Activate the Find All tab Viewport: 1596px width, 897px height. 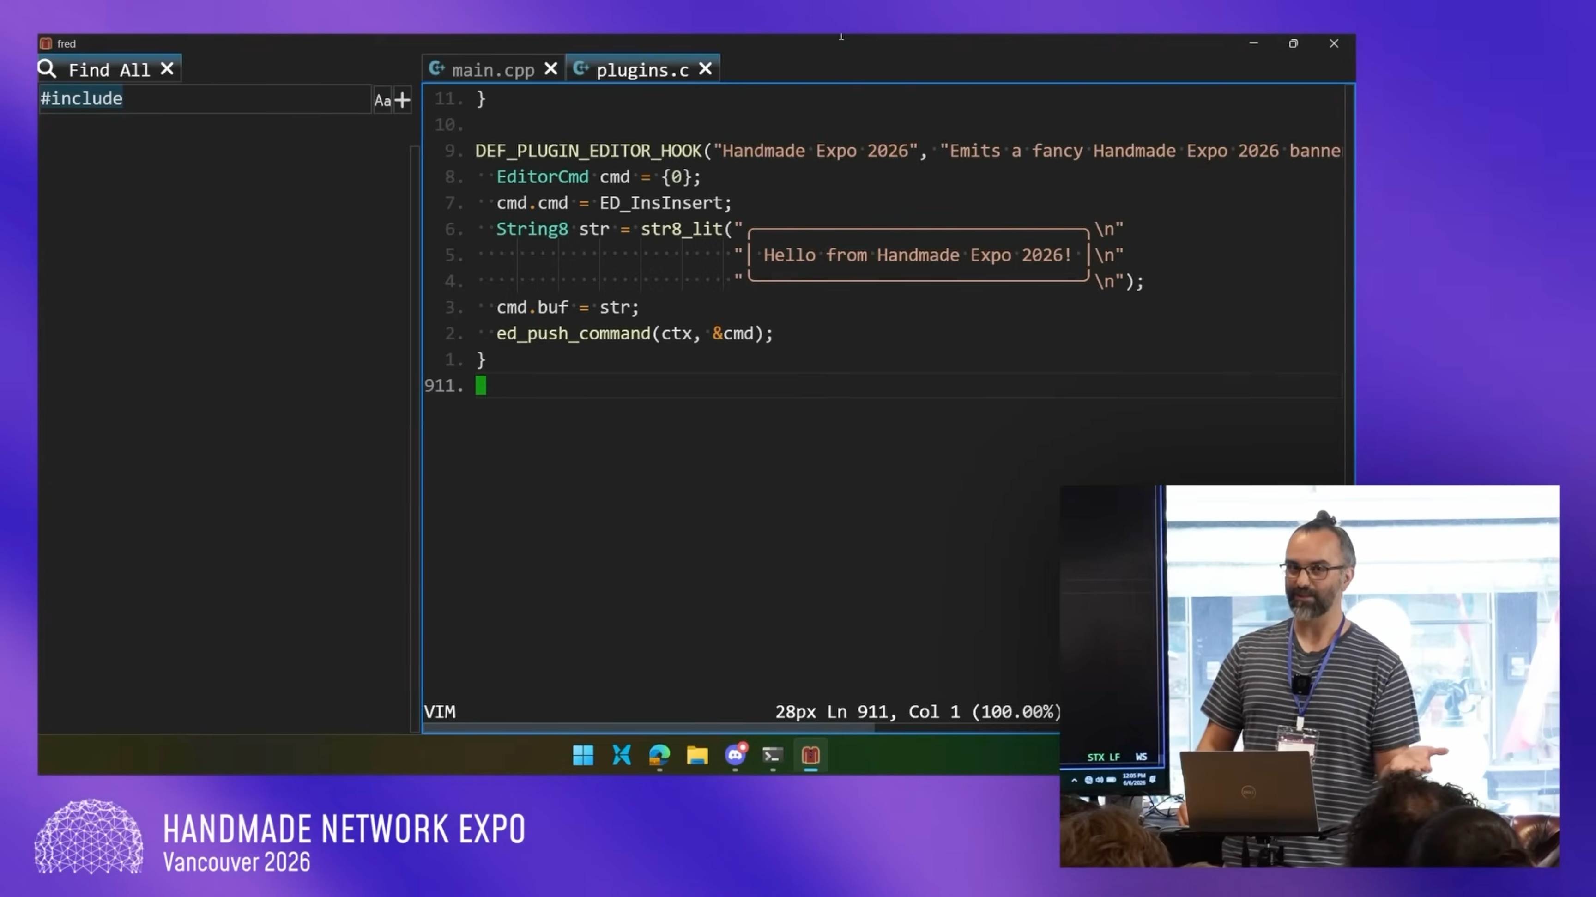pos(109,69)
